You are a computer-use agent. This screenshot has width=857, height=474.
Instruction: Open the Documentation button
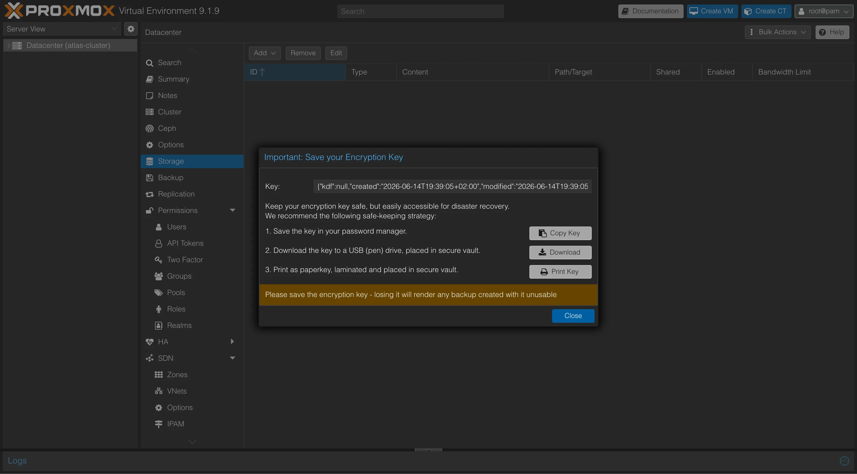pyautogui.click(x=651, y=11)
